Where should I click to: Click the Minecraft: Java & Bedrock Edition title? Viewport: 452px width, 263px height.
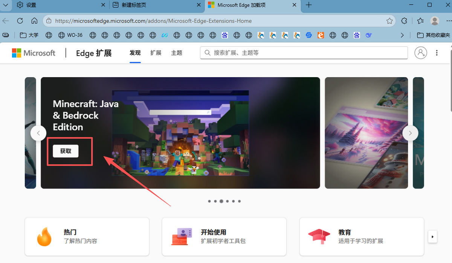(86, 115)
